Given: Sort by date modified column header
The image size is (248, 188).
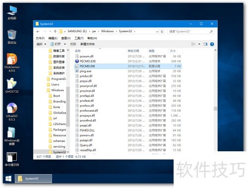Looking at the screenshot, I should click(136, 51).
